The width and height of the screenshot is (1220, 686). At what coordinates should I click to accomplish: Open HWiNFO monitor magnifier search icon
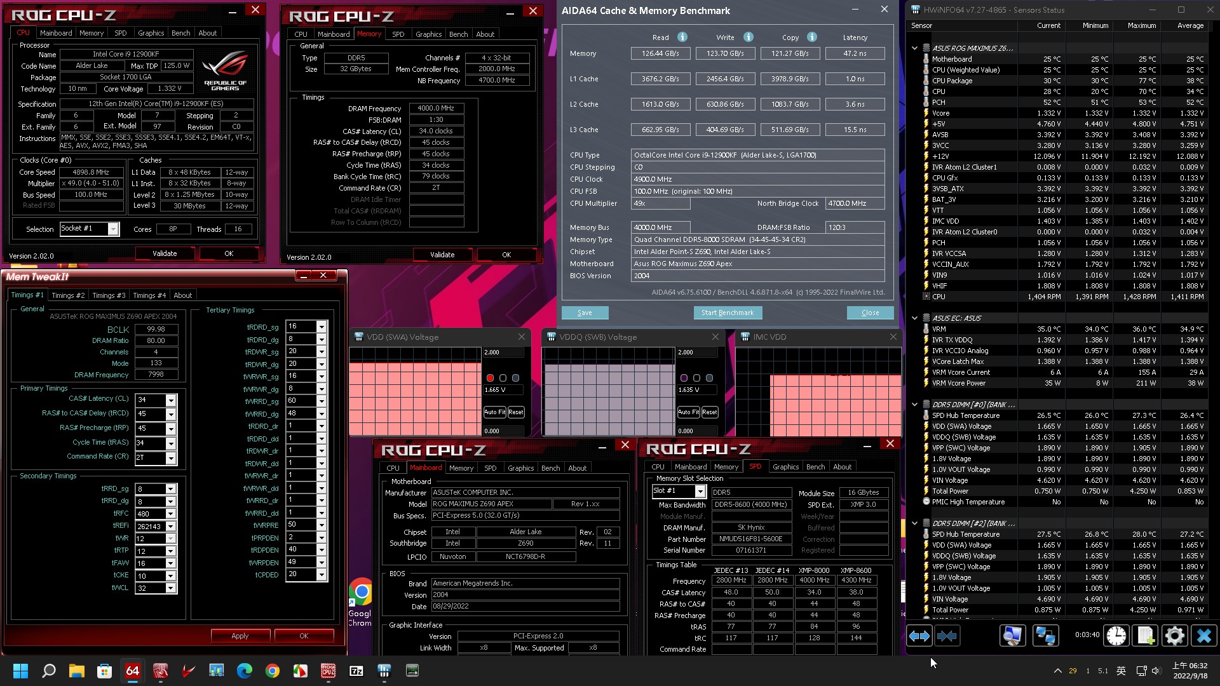click(1013, 636)
